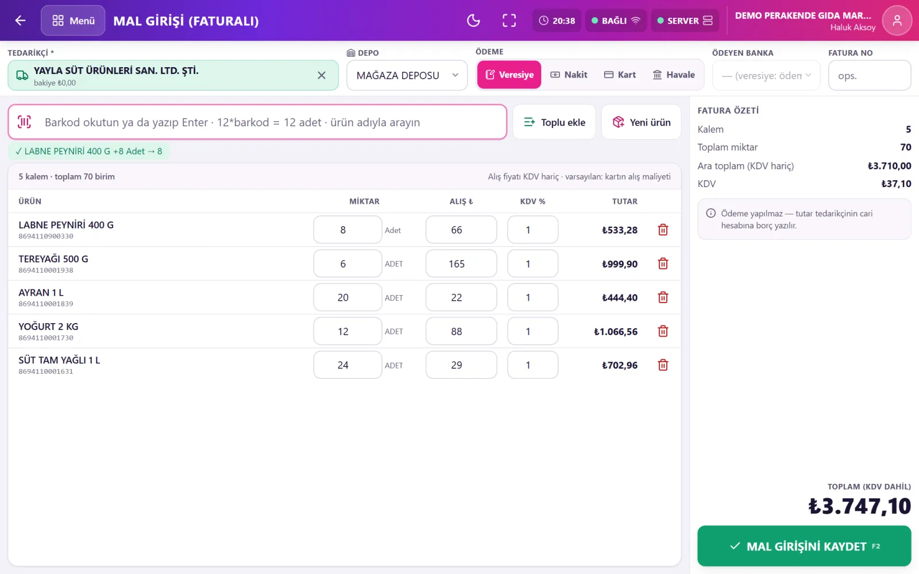This screenshot has height=574, width=919.
Task: Delete the AYRAN 1 L row
Action: click(663, 297)
